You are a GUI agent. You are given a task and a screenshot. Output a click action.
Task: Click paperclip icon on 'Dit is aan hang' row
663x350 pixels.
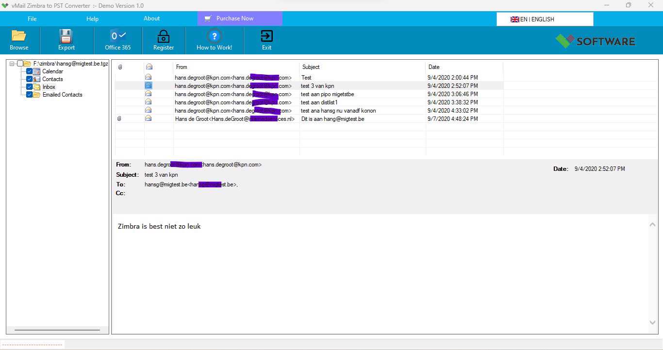119,118
